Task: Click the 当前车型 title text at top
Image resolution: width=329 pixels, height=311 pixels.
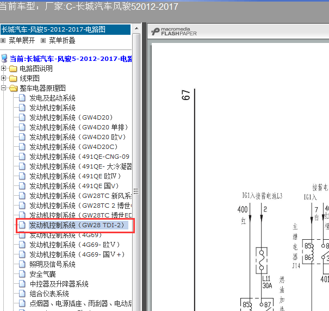Action: pyautogui.click(x=89, y=7)
